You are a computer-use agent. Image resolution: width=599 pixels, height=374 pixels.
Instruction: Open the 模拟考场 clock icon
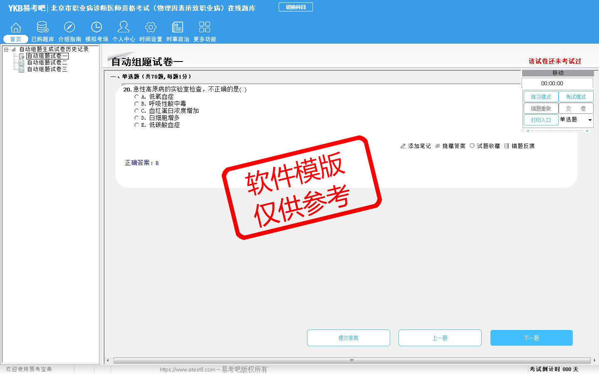pos(97,27)
